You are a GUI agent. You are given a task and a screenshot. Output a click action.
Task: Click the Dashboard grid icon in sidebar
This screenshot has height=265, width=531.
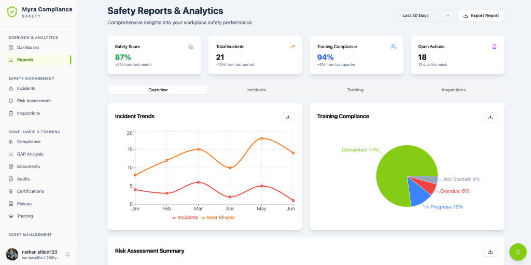[x=11, y=47]
